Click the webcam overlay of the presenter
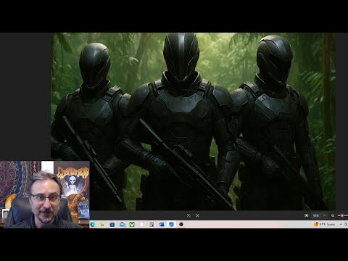This screenshot has width=348, height=261. pyautogui.click(x=45, y=194)
